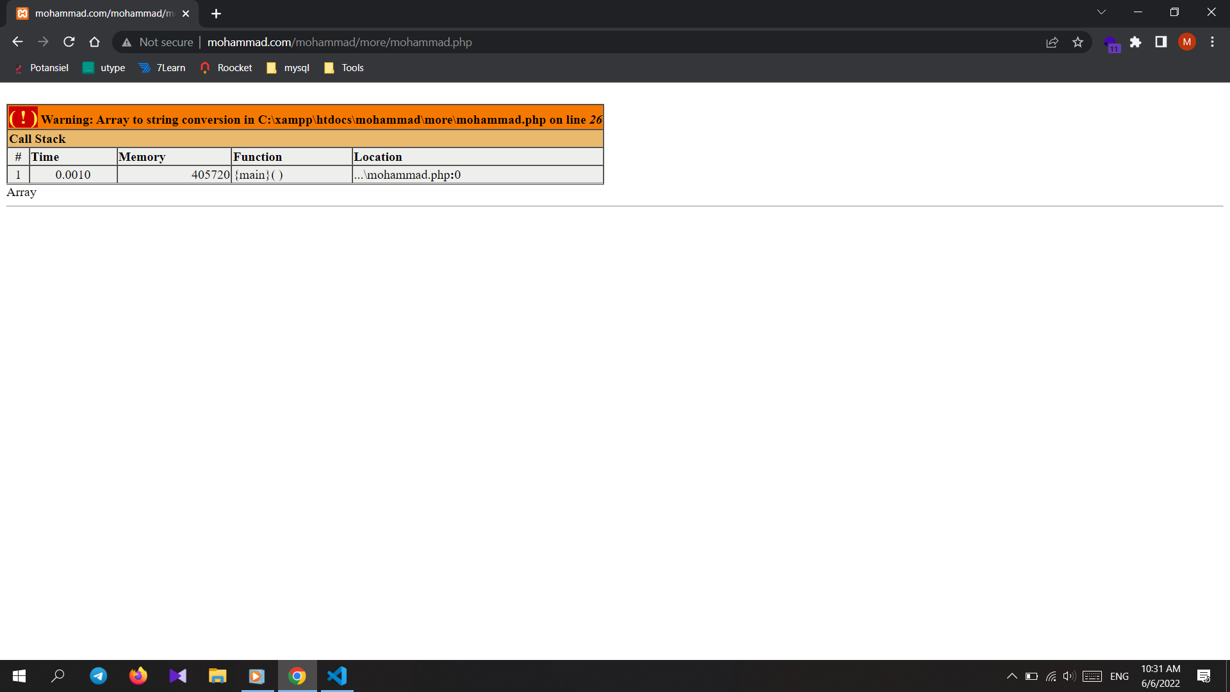Open the clock and date flyout
This screenshot has width=1230, height=692.
click(x=1160, y=676)
